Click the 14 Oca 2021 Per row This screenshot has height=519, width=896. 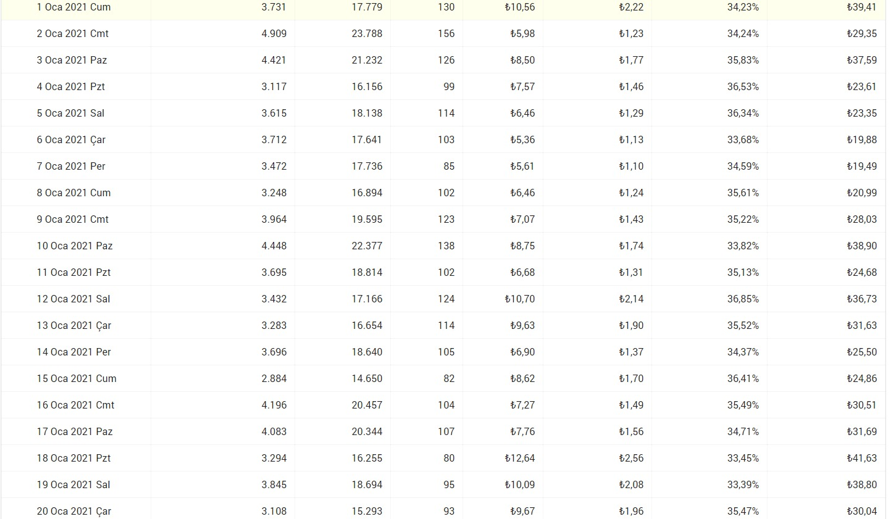tap(443, 352)
